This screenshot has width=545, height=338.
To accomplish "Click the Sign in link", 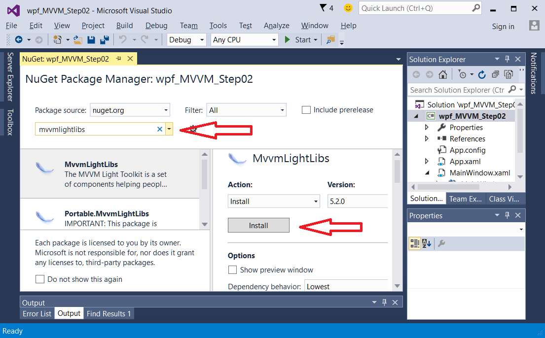I will (x=503, y=27).
